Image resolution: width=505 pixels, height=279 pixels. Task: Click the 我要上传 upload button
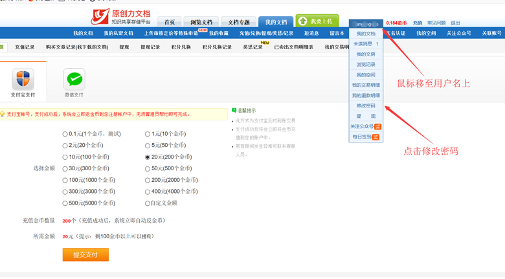(317, 21)
